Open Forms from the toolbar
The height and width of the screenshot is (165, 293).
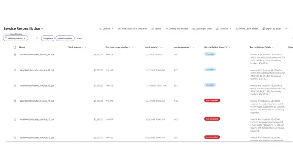tap(156, 28)
